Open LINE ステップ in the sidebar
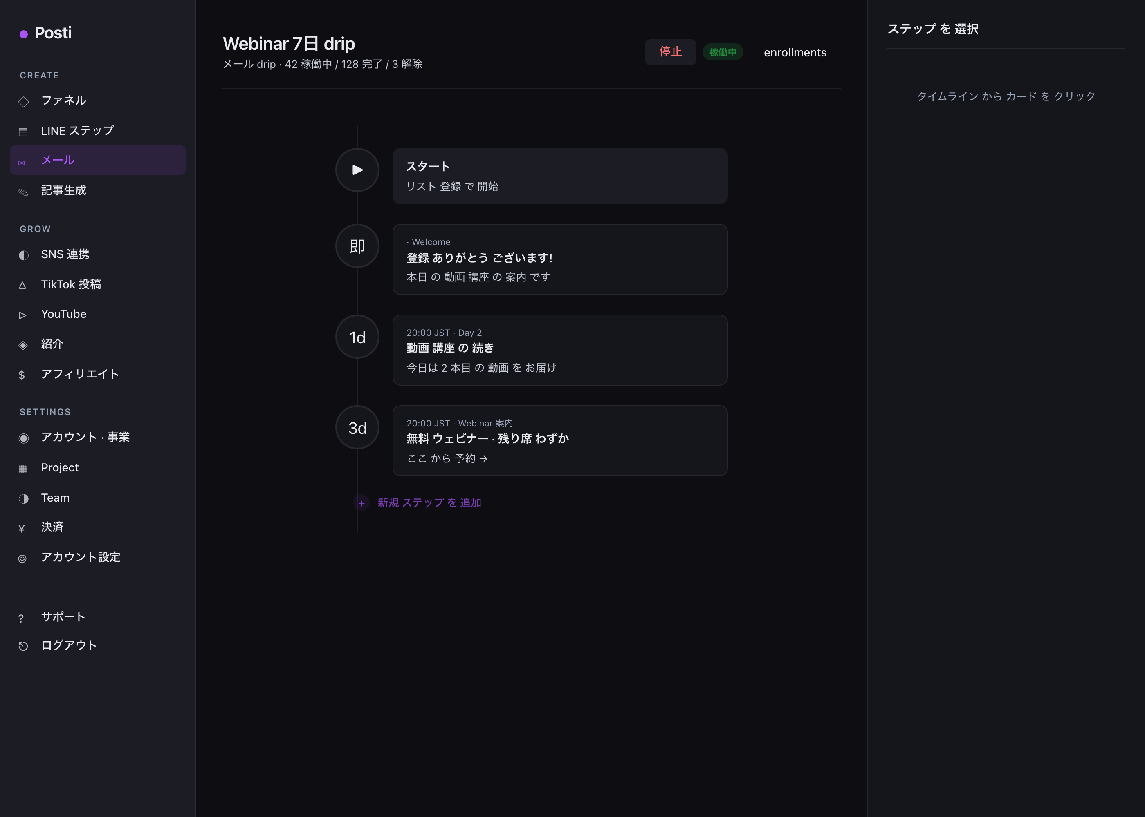The width and height of the screenshot is (1145, 817). pos(98,131)
